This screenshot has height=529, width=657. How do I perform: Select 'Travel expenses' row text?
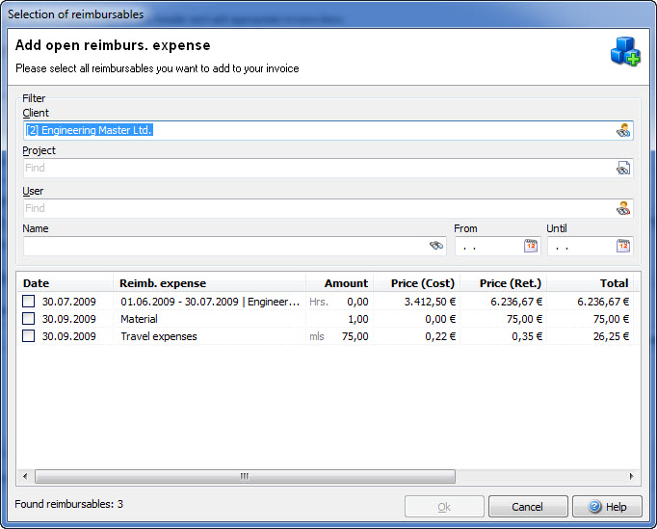coord(159,336)
